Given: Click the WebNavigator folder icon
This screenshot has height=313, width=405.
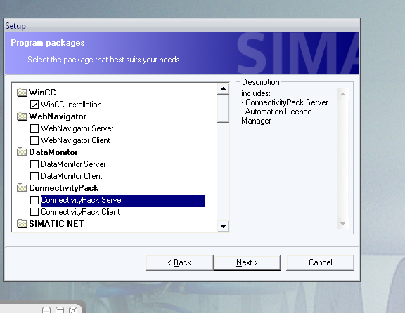Looking at the screenshot, I should pyautogui.click(x=22, y=116).
